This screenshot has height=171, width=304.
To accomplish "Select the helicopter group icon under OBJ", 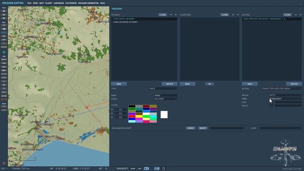I will click(4, 63).
